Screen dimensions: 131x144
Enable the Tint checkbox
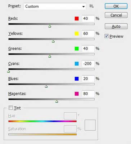click(x=10, y=108)
